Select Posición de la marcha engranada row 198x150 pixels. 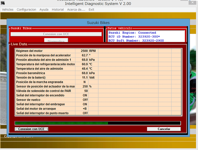(98, 82)
